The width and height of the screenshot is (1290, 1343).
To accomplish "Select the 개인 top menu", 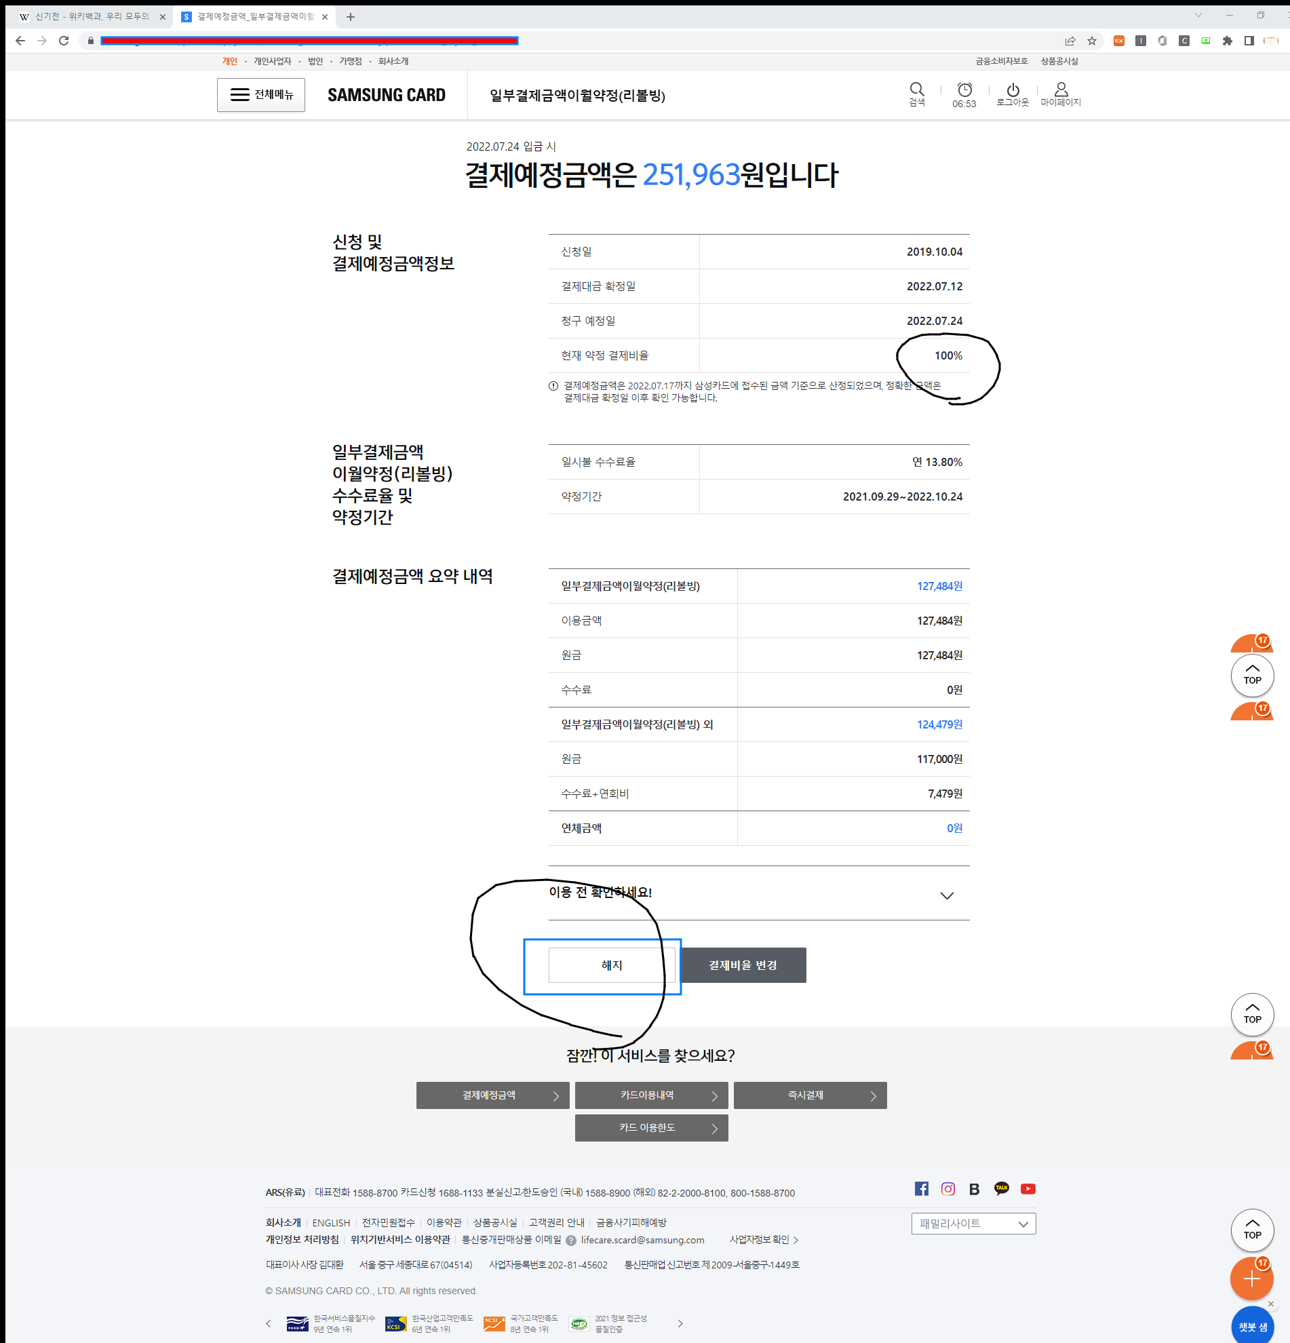I will 229,61.
